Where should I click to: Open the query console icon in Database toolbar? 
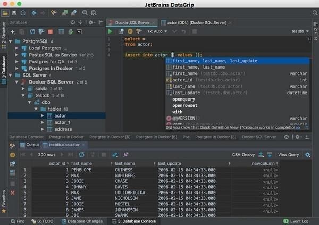point(79,32)
